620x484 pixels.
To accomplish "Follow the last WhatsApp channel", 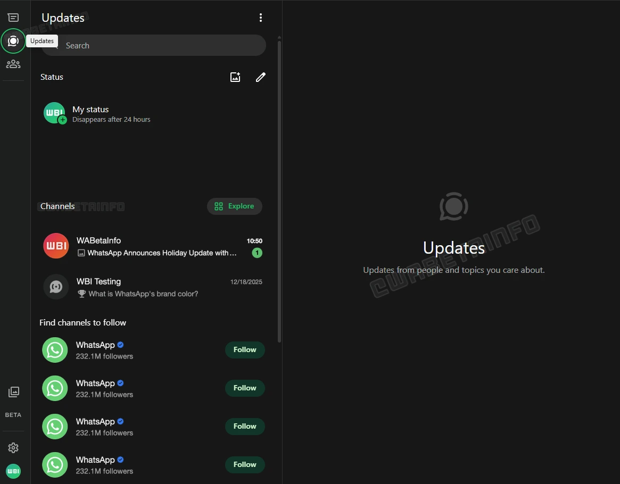I will click(x=245, y=465).
